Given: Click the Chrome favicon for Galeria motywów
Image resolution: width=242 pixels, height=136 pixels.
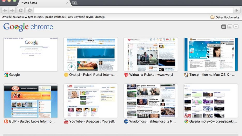Looking at the screenshot, I should click(186, 122).
